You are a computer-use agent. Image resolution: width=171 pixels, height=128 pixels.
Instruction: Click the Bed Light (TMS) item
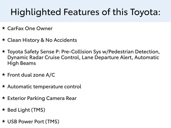pos(26,110)
